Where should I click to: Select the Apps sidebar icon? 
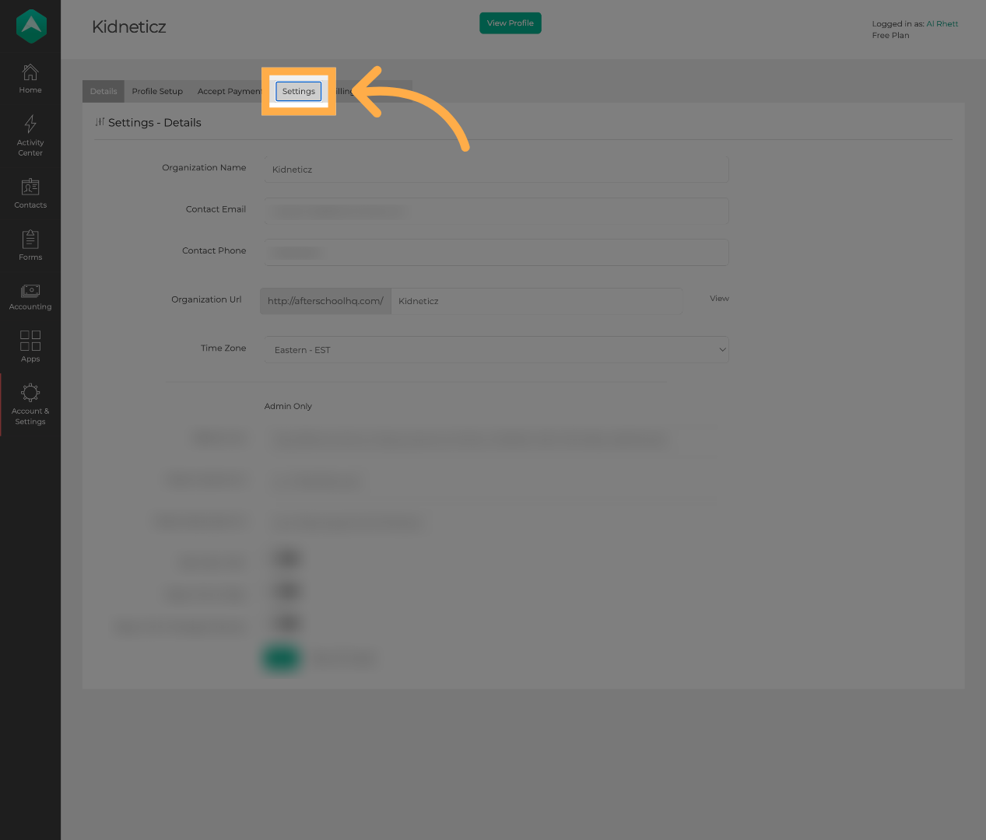click(x=30, y=346)
